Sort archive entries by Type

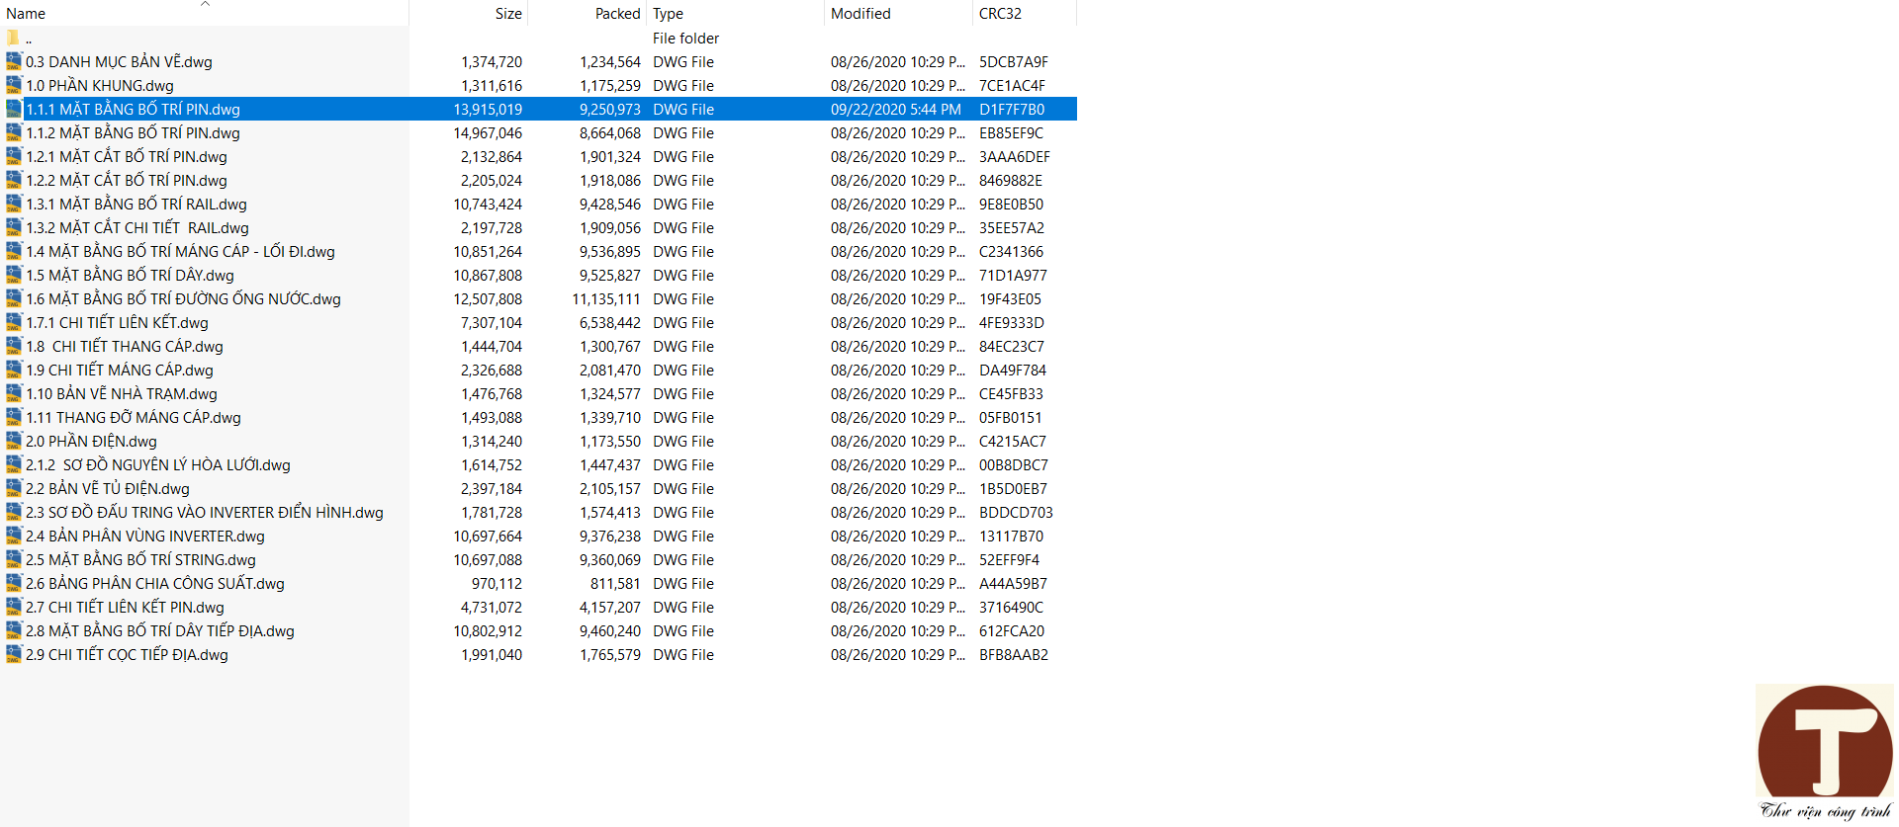[x=668, y=14]
